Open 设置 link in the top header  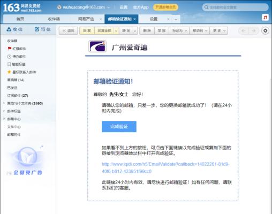click(x=124, y=7)
